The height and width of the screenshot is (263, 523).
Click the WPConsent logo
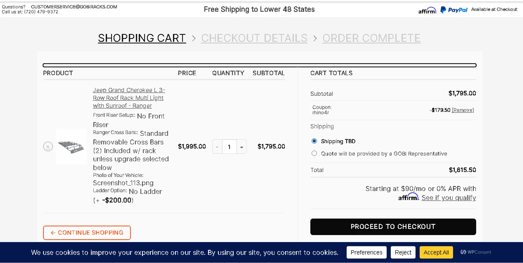(x=476, y=252)
